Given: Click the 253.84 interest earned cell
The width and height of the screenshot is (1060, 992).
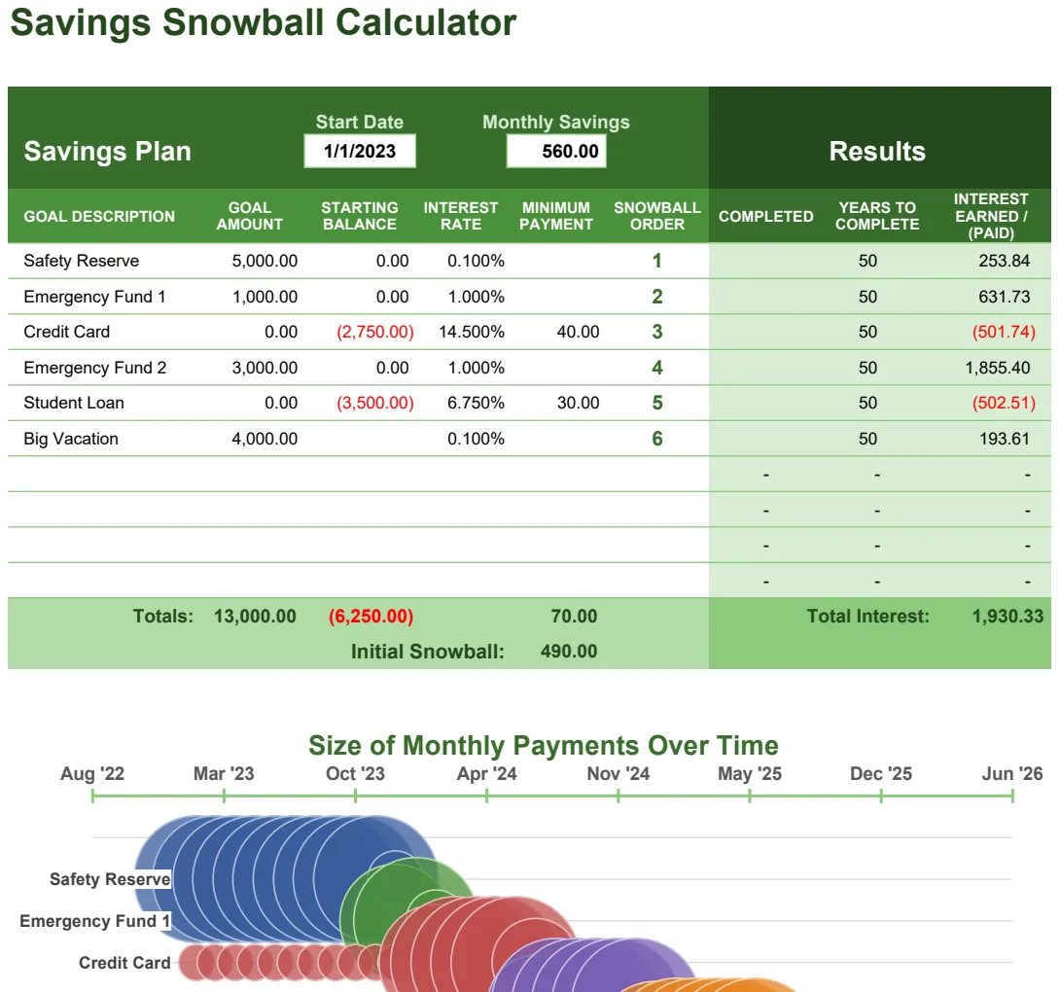Looking at the screenshot, I should coord(1004,261).
